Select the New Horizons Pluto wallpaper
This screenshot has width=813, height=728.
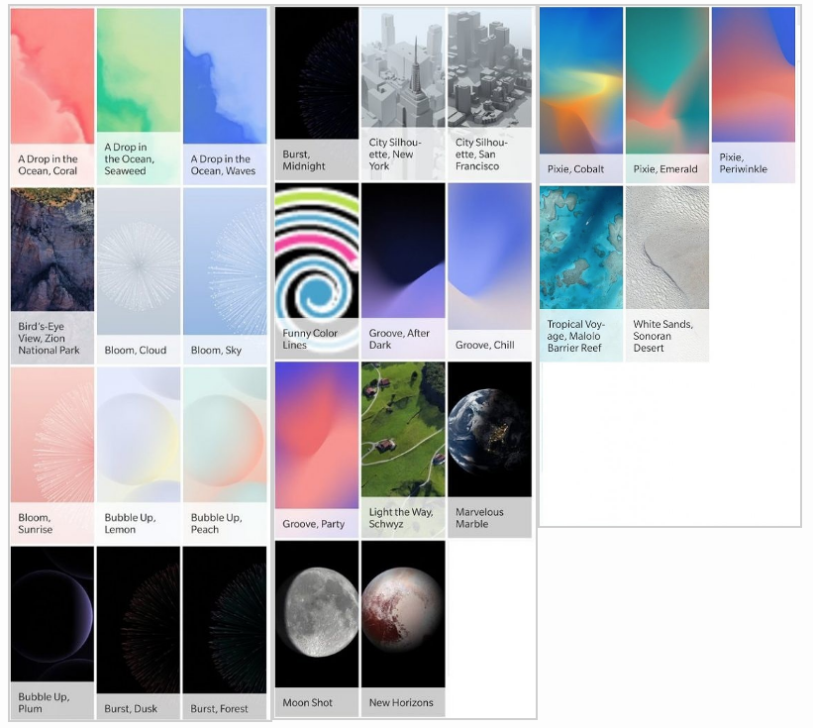tap(403, 629)
